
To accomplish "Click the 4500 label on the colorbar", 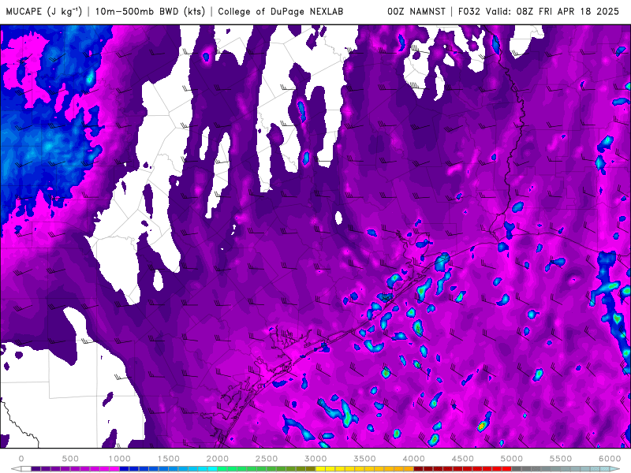I will [463, 459].
